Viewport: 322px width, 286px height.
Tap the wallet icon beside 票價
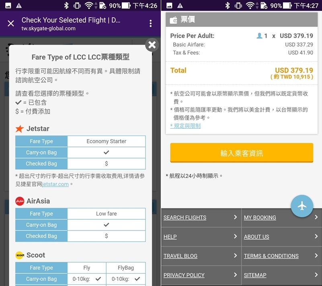pyautogui.click(x=174, y=20)
